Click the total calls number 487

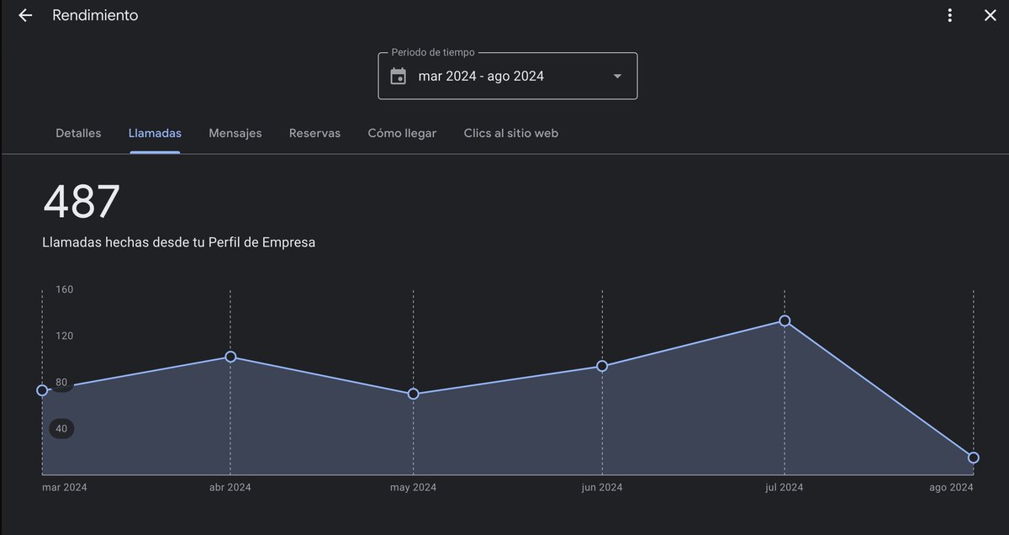[82, 202]
